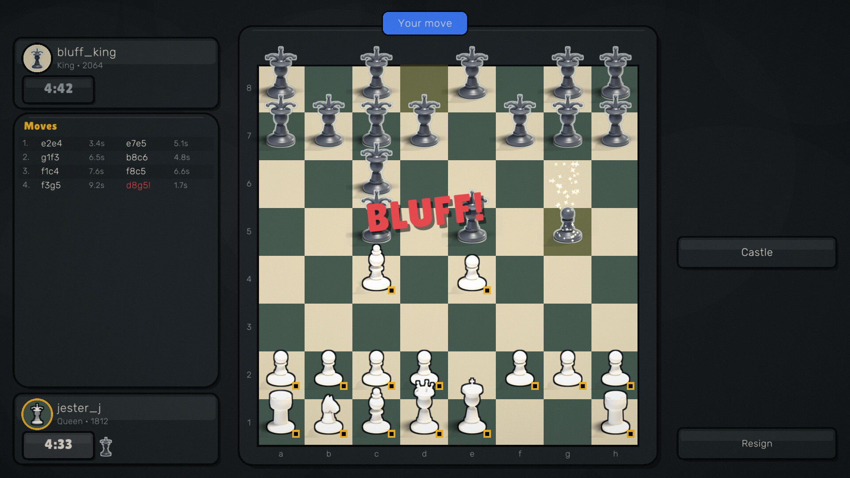This screenshot has height=478, width=850.
Task: Select the white pawn on g2
Action: pos(568,369)
